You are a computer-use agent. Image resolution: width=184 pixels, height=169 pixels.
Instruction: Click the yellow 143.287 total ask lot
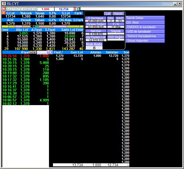pos(68,49)
